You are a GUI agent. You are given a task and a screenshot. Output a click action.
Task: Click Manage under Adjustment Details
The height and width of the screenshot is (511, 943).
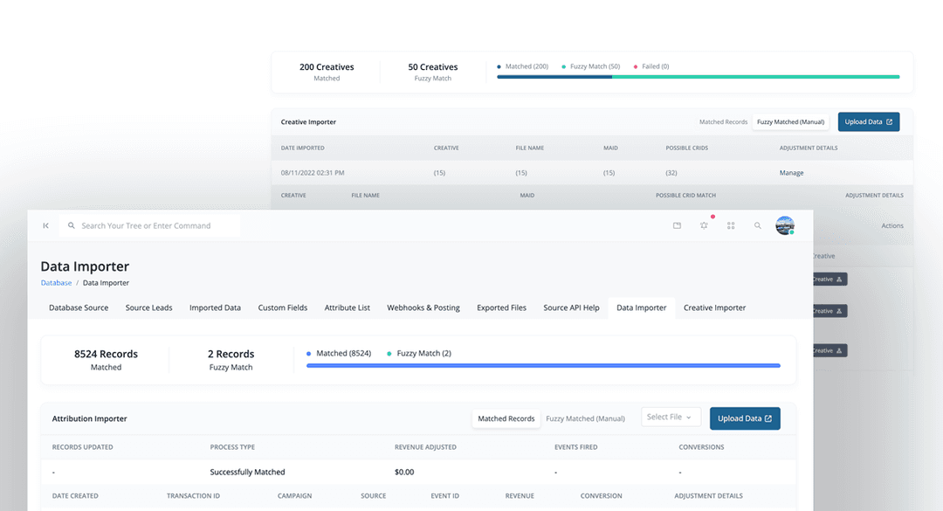[x=791, y=173]
